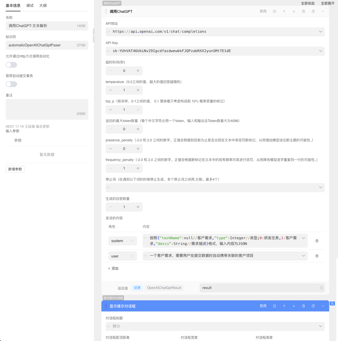This screenshot has height=341, width=338.
Task: Open the system role dropdown
Action: [122, 241]
